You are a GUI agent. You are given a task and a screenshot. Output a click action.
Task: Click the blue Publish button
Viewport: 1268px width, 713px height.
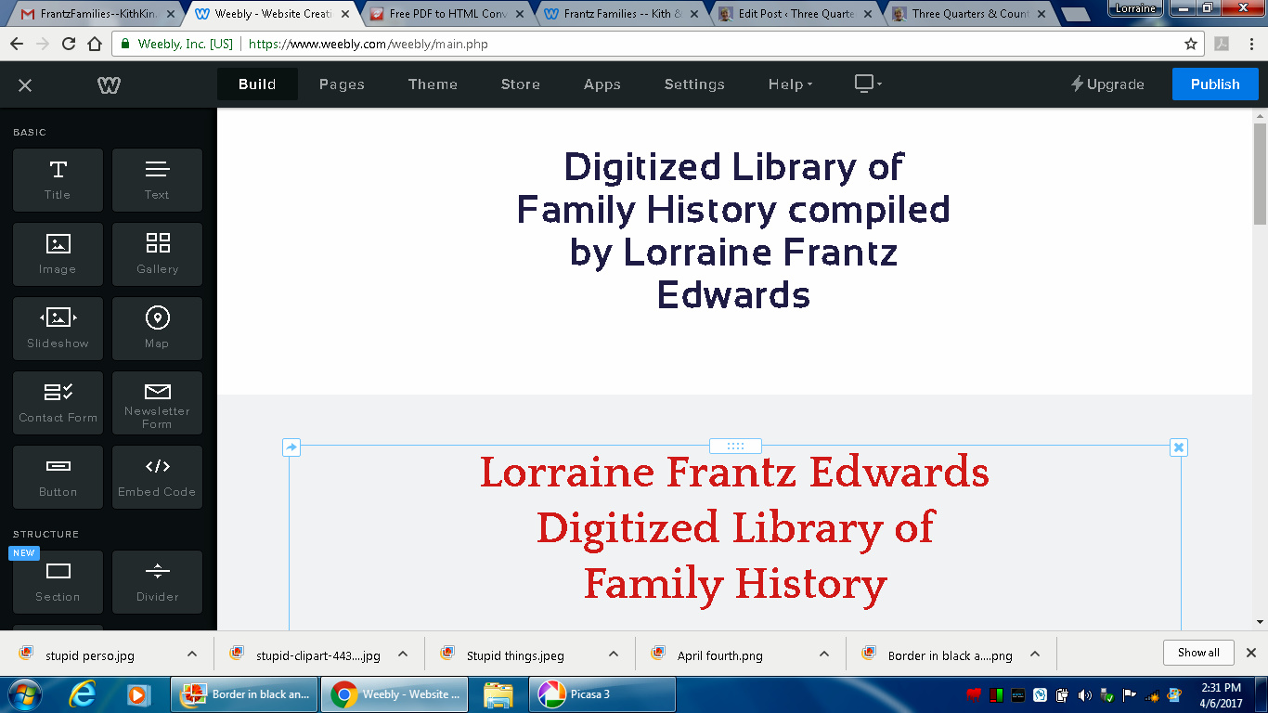(1214, 84)
